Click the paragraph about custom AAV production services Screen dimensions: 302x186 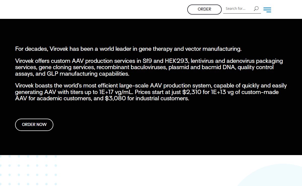click(149, 67)
